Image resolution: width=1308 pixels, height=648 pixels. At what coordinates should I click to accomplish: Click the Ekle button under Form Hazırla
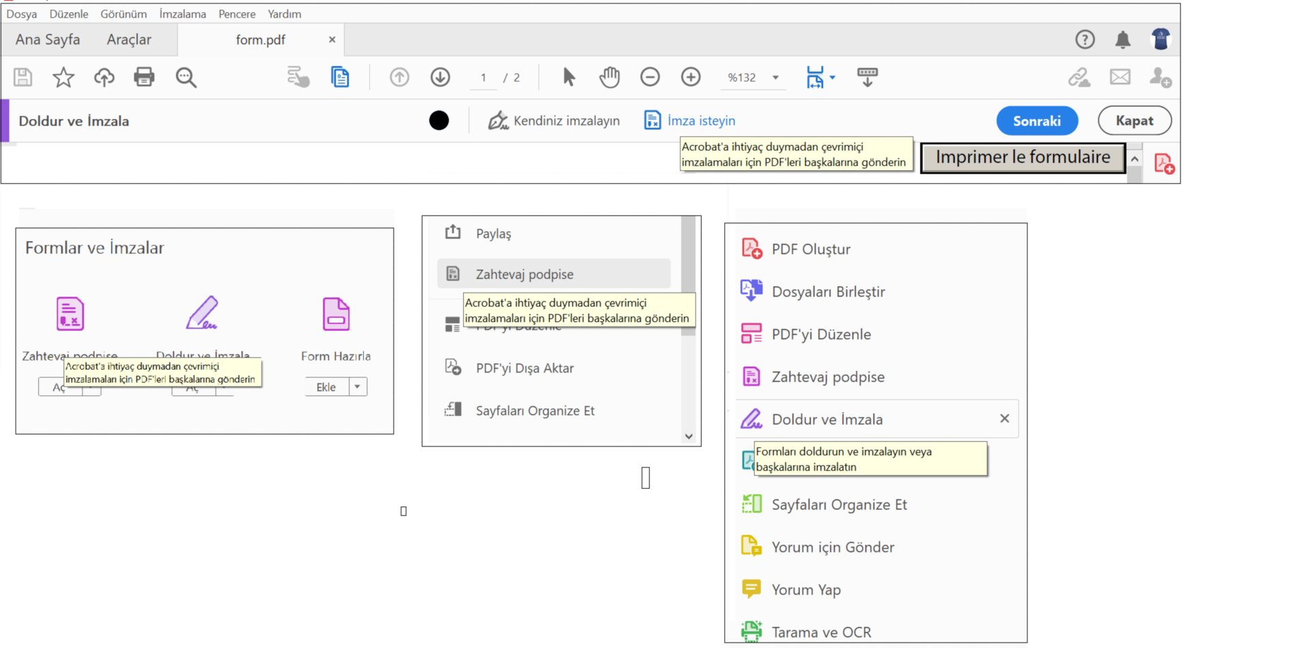(x=326, y=387)
